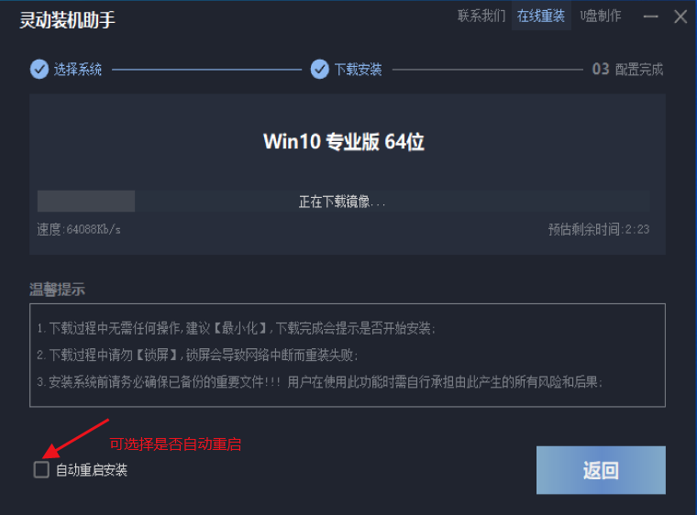Click the download progress bar fill
This screenshot has height=515, width=697.
[x=86, y=202]
